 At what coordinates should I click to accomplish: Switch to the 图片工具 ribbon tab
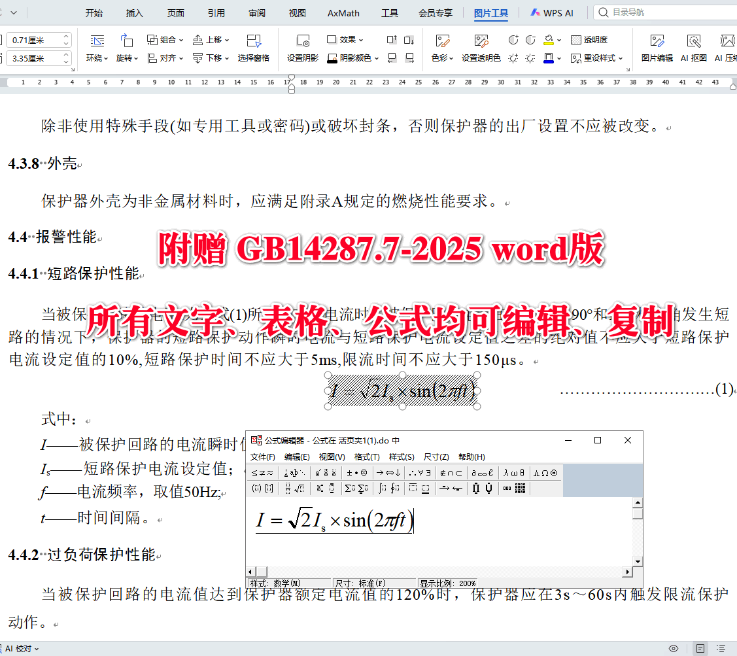pyautogui.click(x=491, y=12)
